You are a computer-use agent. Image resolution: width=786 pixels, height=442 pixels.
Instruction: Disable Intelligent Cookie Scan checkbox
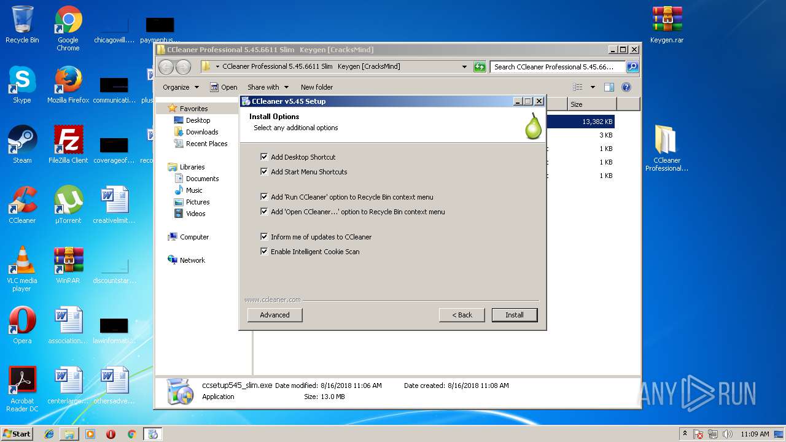click(x=264, y=252)
